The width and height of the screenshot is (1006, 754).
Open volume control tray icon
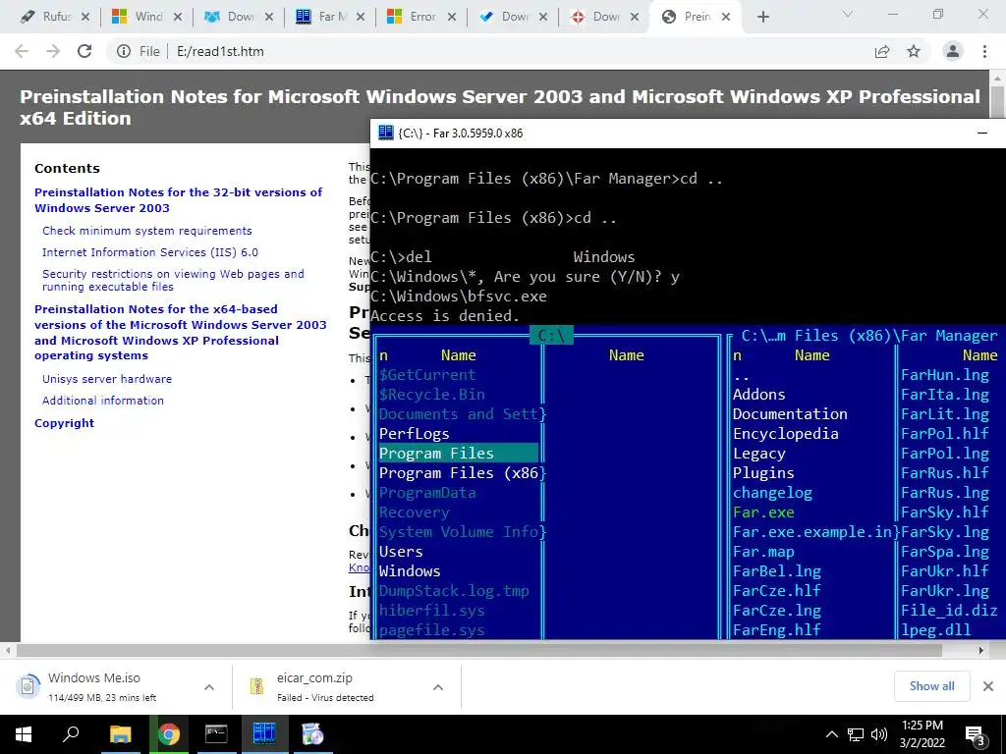point(879,734)
